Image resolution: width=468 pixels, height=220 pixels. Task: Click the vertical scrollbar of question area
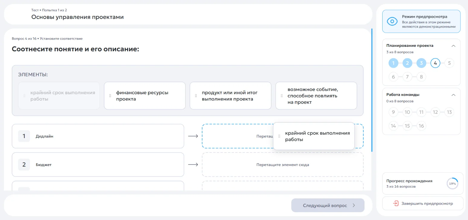click(x=372, y=90)
